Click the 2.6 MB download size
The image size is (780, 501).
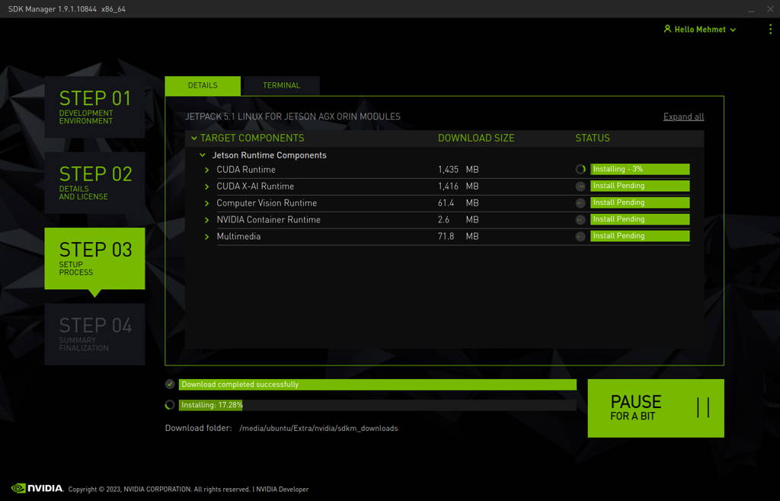pos(458,220)
